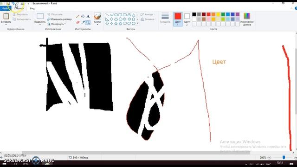Select the Цвет 2 background color box
Screen dimensions: 297x167
187,19
